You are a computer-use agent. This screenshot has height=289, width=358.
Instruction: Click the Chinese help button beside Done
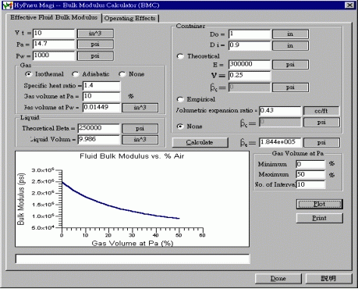pos(328,278)
